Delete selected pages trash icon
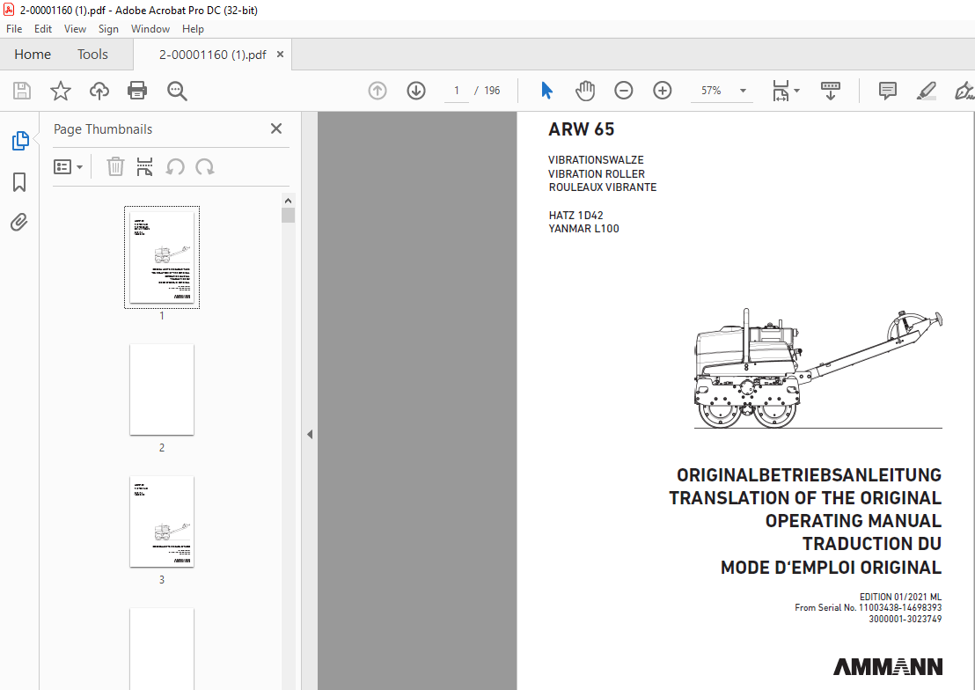 tap(115, 166)
